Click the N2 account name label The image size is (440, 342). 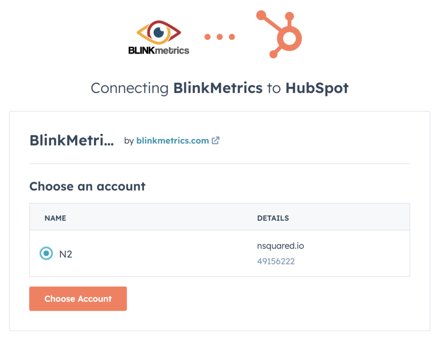66,254
